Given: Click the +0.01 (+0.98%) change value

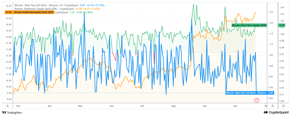Looking at the screenshot, I should [x=84, y=12].
